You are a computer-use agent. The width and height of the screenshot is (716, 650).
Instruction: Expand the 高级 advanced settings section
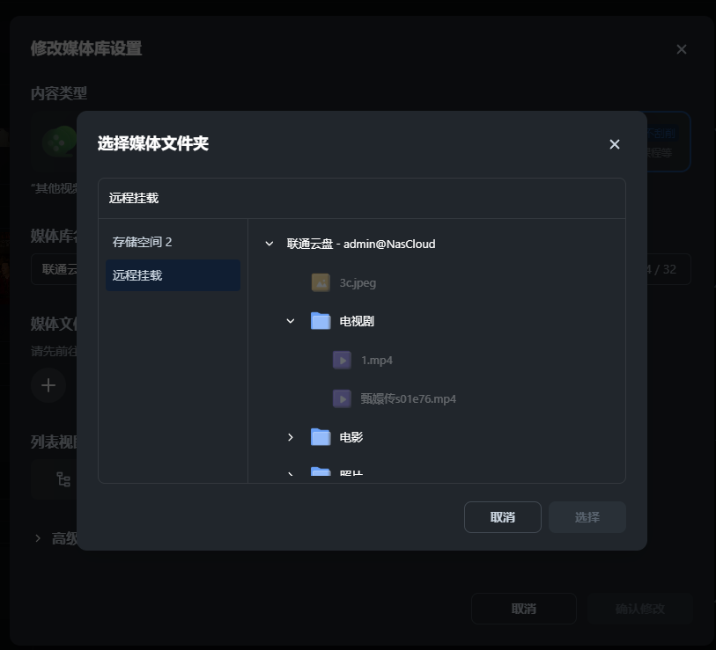38,537
